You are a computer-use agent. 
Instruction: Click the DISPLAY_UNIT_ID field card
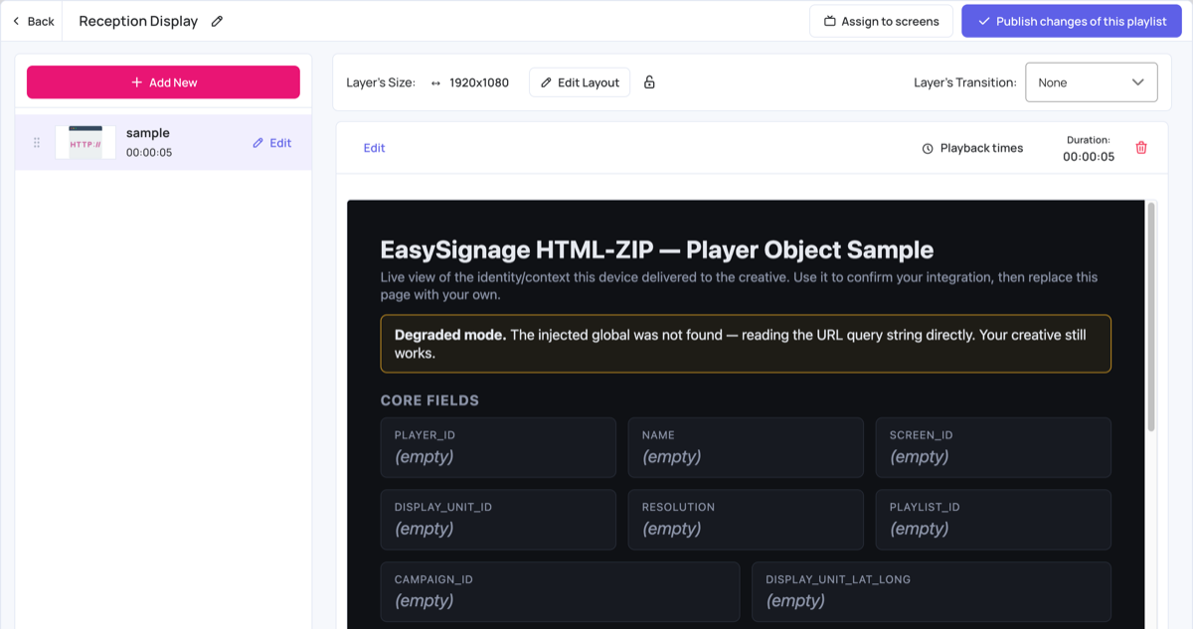[x=498, y=519]
